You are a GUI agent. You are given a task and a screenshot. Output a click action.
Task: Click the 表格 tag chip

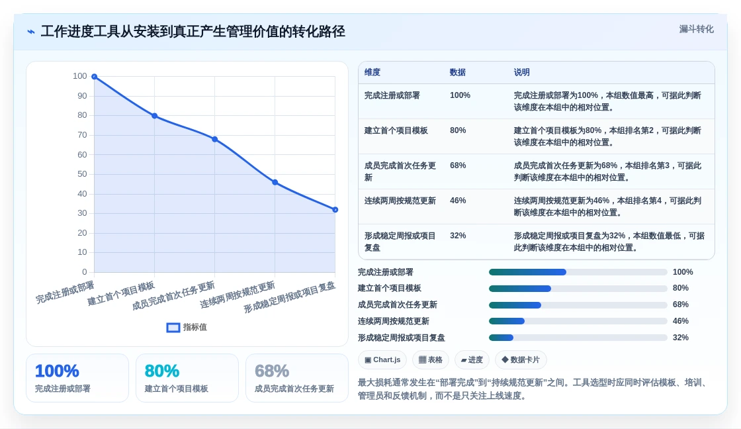pos(431,360)
